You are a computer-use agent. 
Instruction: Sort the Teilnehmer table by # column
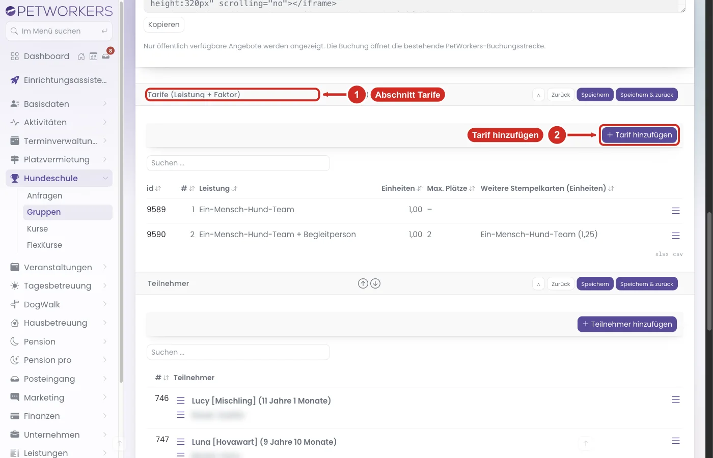[x=162, y=378]
